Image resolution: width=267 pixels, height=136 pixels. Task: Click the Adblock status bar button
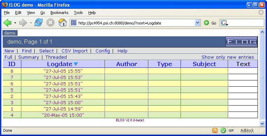point(247,130)
